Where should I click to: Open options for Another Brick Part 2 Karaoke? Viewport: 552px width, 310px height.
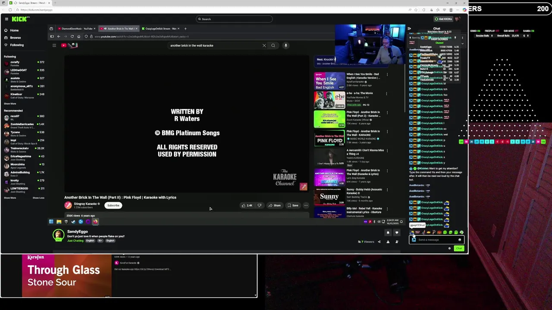[387, 113]
